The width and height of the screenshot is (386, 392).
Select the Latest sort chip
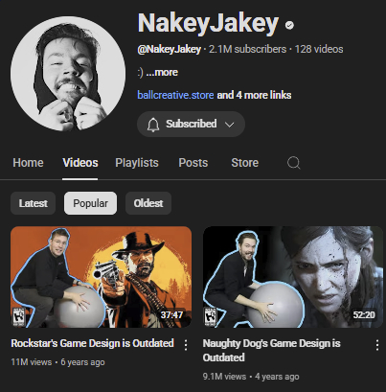click(33, 203)
